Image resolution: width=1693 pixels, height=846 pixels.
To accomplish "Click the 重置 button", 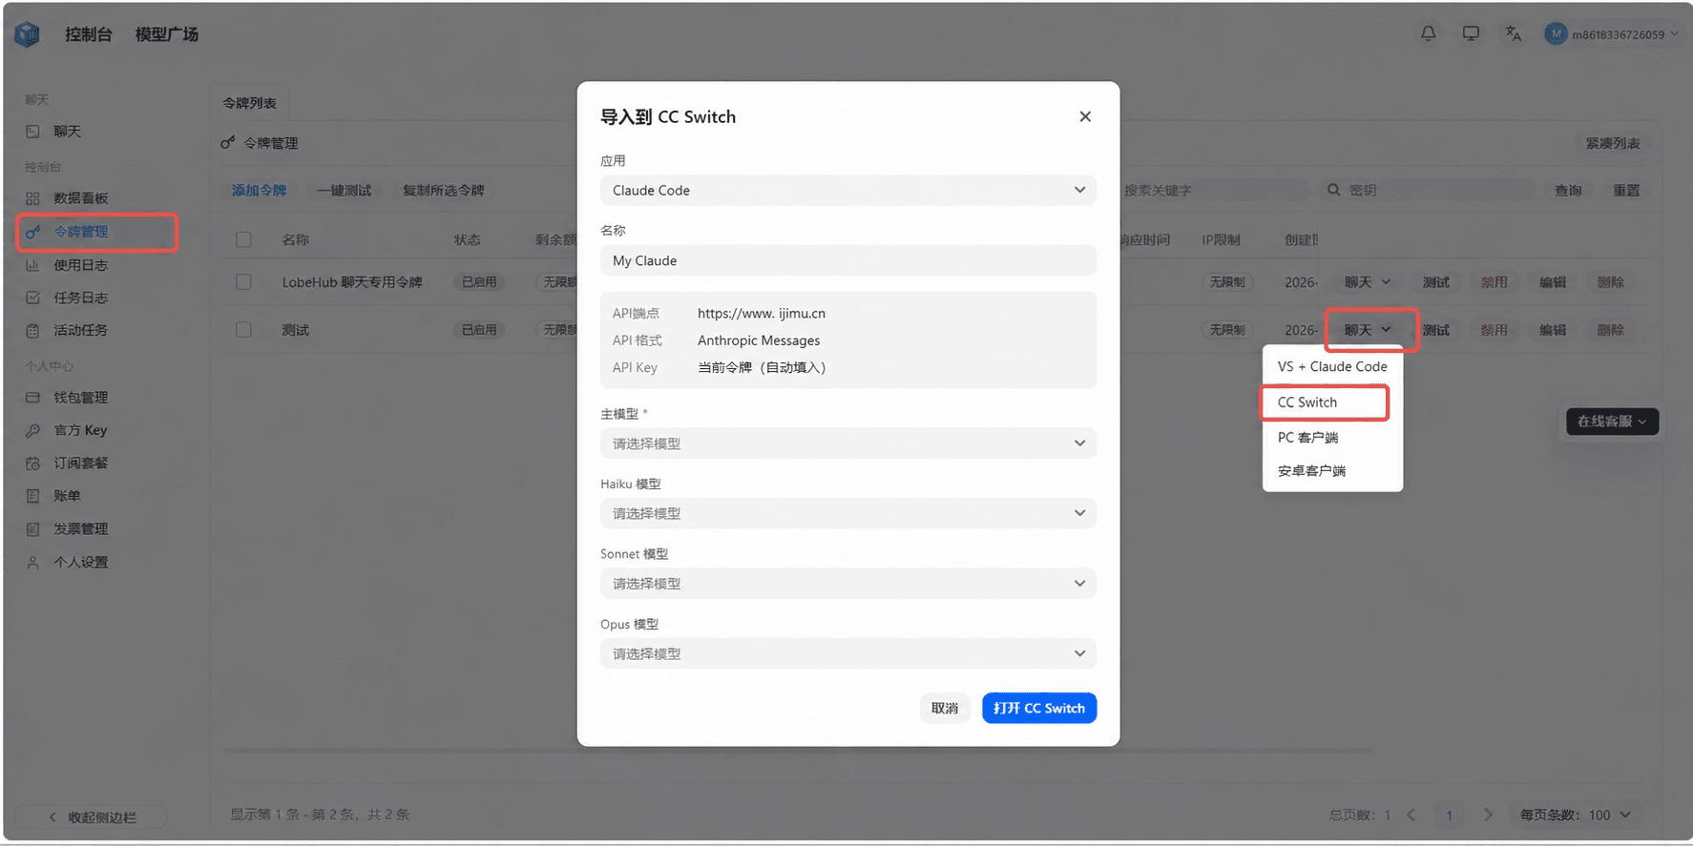I will [x=1626, y=190].
